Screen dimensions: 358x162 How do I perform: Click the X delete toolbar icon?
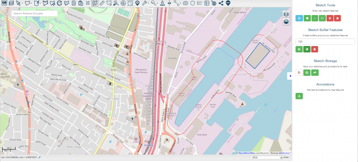tap(88, 3)
